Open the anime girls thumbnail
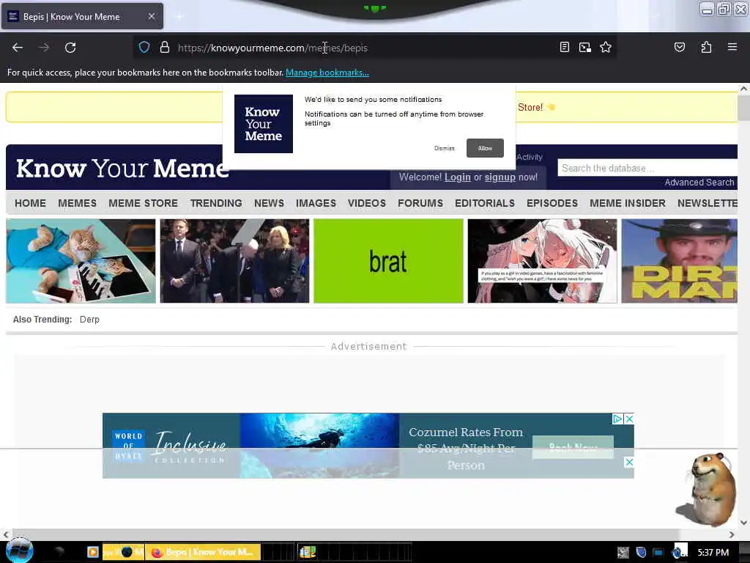The height and width of the screenshot is (563, 750). coord(543,261)
